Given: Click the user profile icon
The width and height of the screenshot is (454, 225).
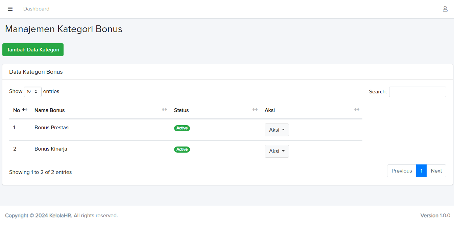Looking at the screenshot, I should pyautogui.click(x=445, y=9).
